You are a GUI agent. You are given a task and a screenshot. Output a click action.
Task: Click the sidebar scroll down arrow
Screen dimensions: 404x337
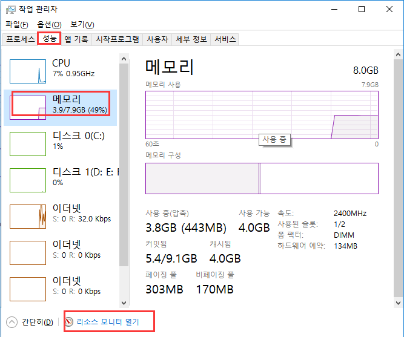click(124, 303)
